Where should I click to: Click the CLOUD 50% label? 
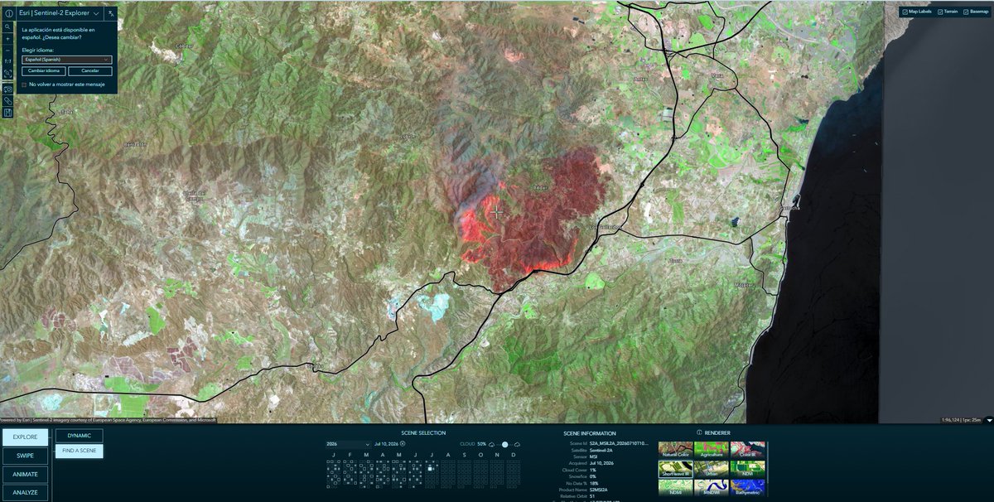471,445
